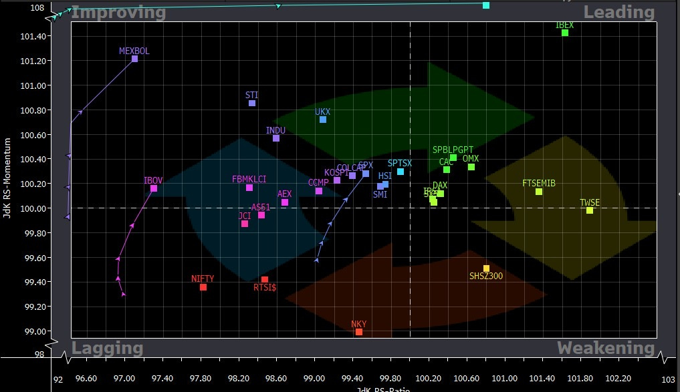
Task: Click the IBEX data point marker
Action: (564, 33)
